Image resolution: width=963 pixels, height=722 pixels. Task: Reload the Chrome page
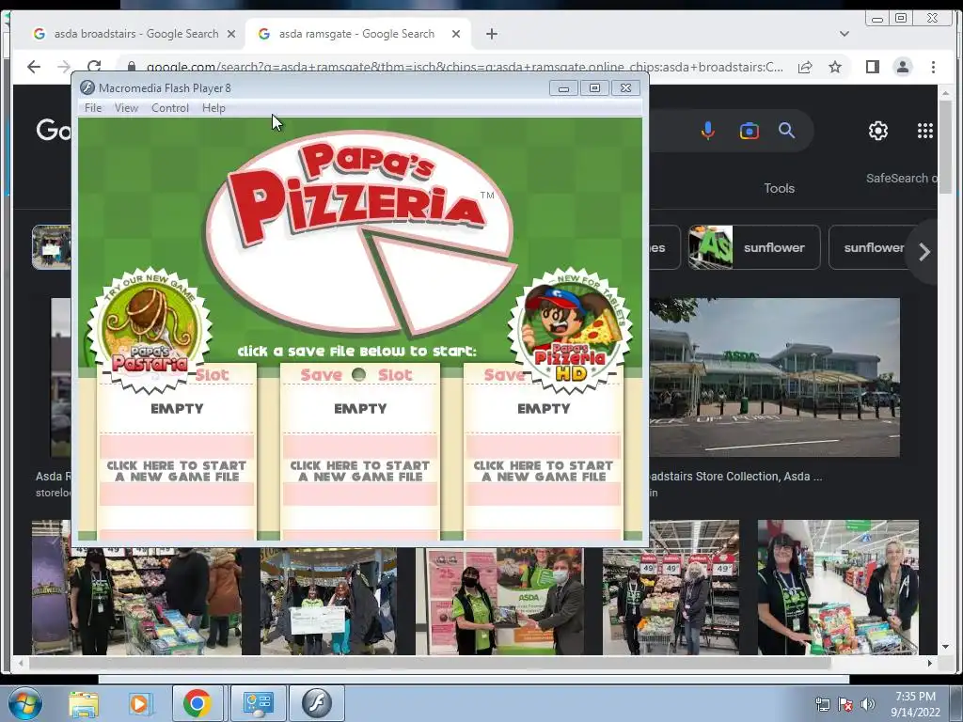[94, 67]
